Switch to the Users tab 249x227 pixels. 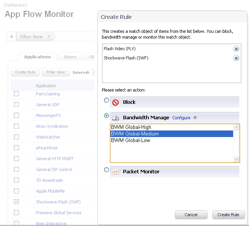(70, 57)
